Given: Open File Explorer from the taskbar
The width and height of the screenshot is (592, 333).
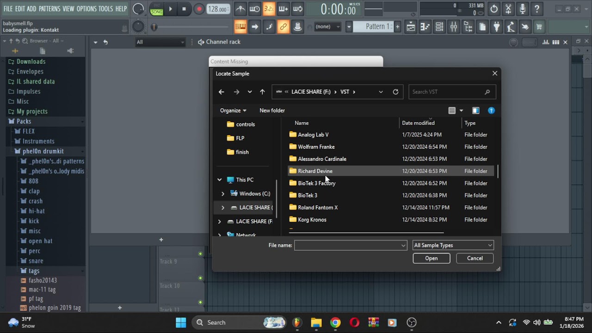Looking at the screenshot, I should coord(316,322).
